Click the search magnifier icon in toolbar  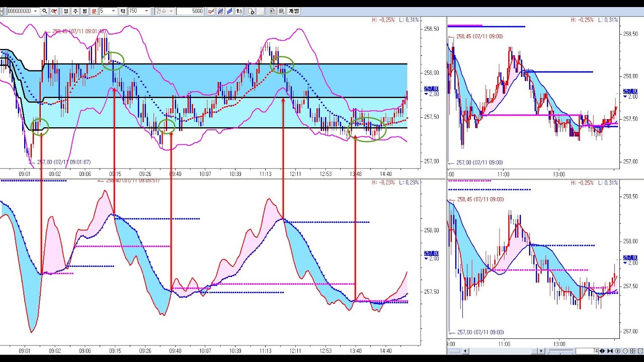[45, 11]
